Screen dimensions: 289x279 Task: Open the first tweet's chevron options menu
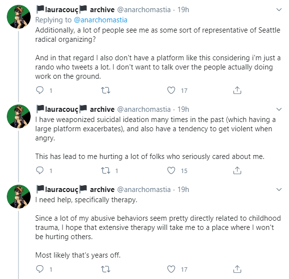(x=279, y=10)
